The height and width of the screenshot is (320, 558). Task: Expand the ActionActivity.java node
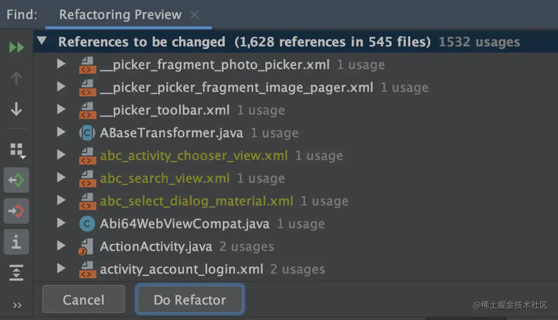(x=61, y=246)
